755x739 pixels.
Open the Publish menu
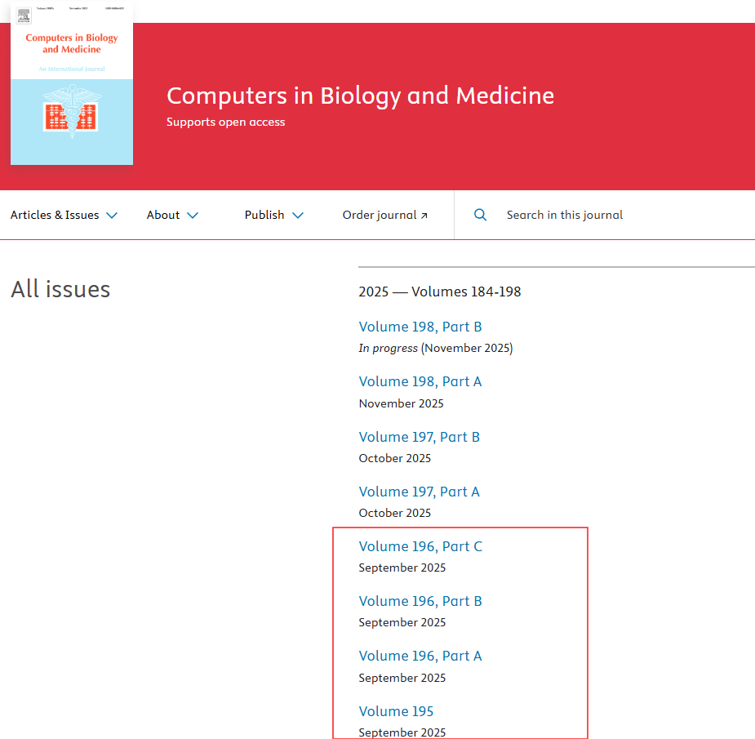264,215
